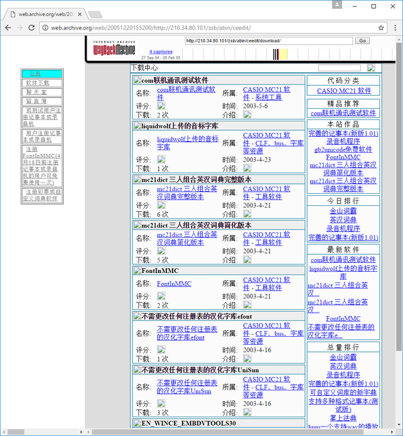This screenshot has height=436, width=403.
Task: Click 介绍 image icon for com联机通讯测试软件
Action: 247,114
